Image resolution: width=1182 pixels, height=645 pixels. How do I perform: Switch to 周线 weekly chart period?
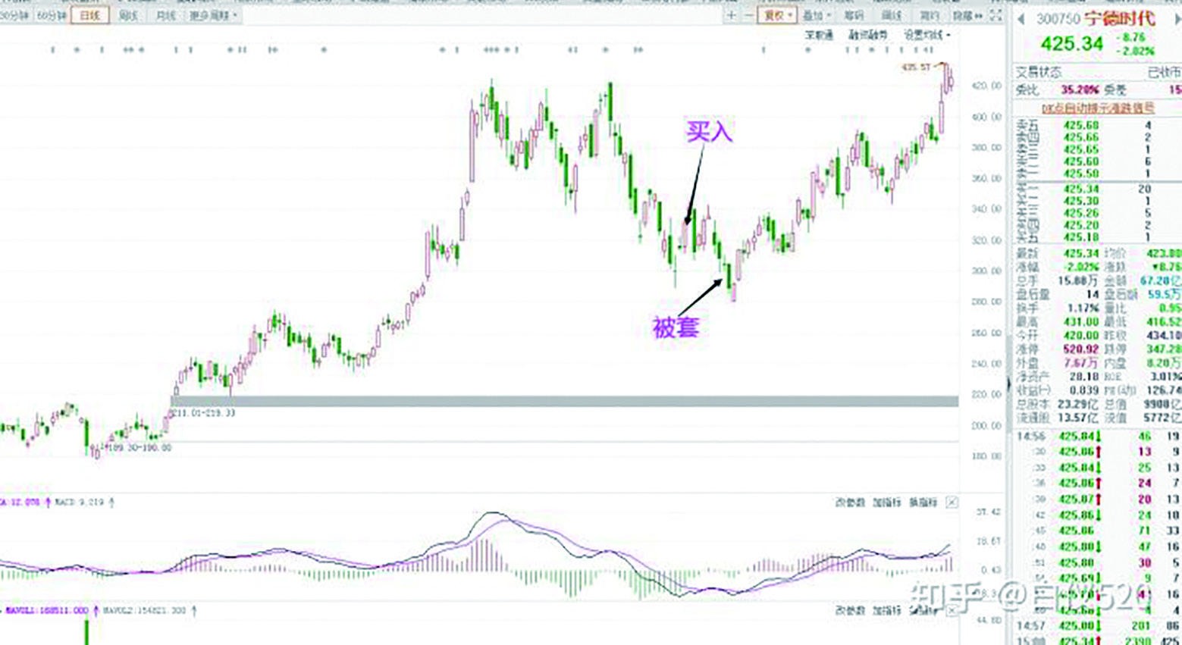point(128,15)
